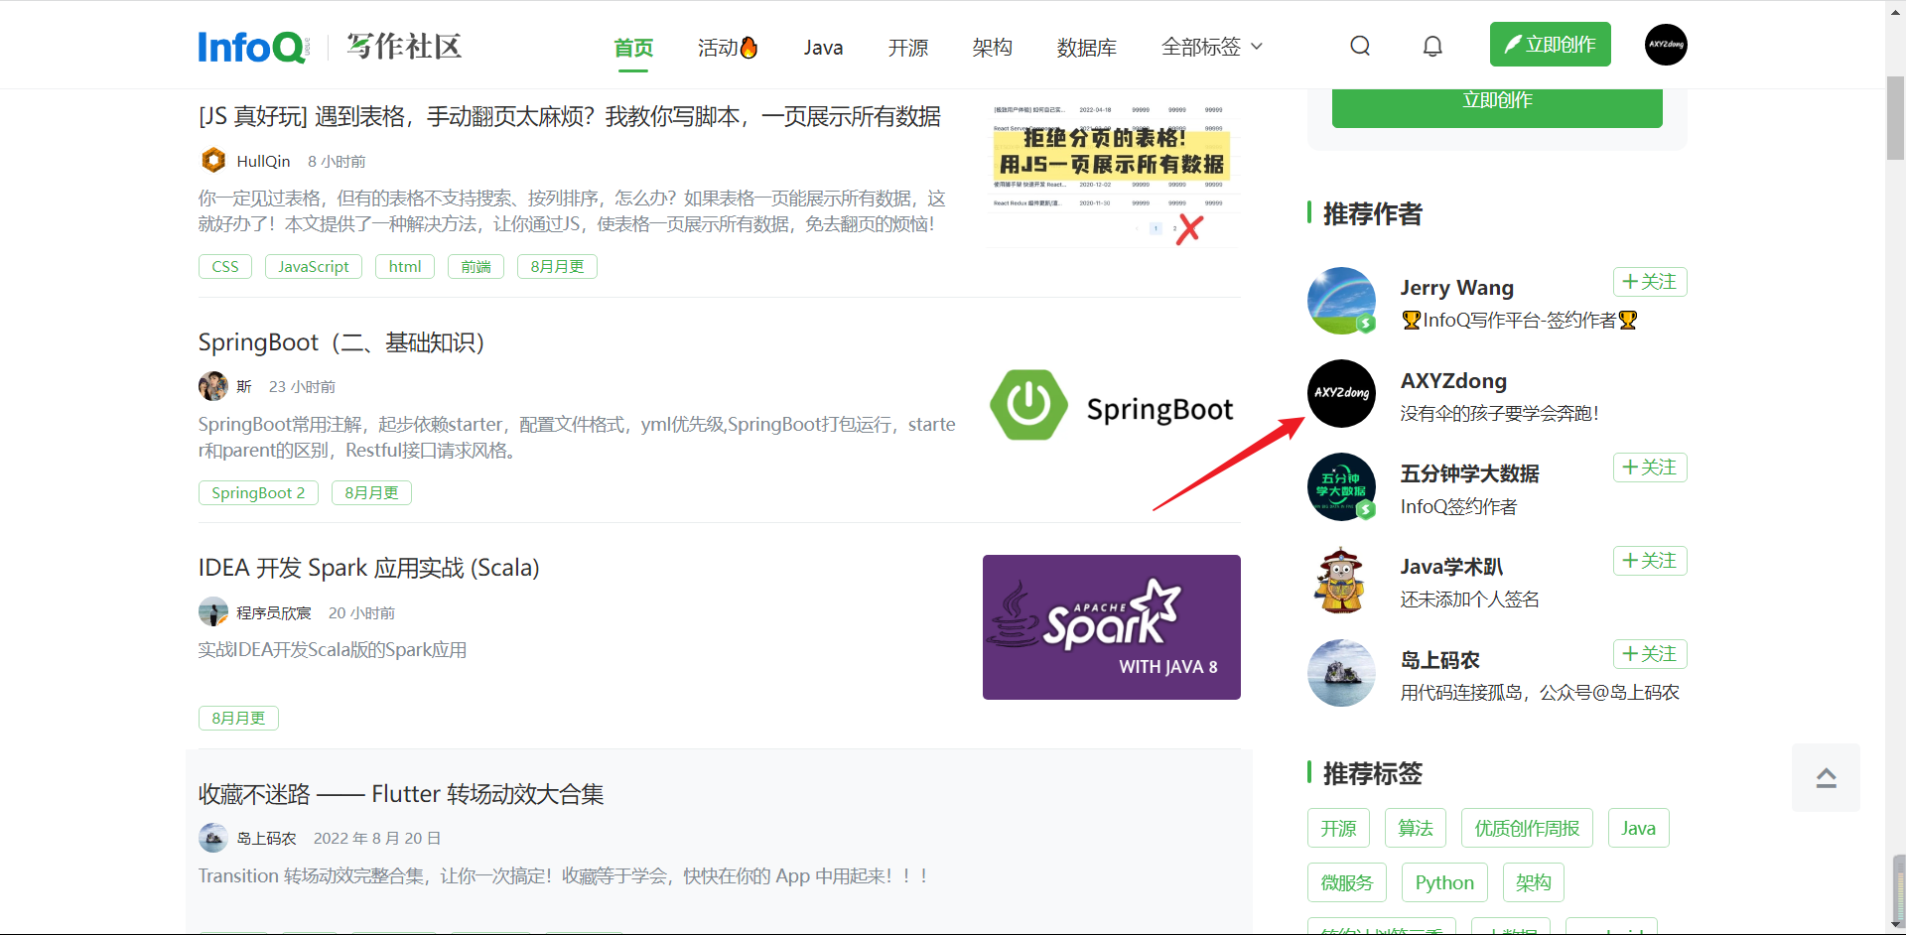Click the SpringBoot 2 tag
Viewport: 1906px width, 935px height.
pos(258,492)
